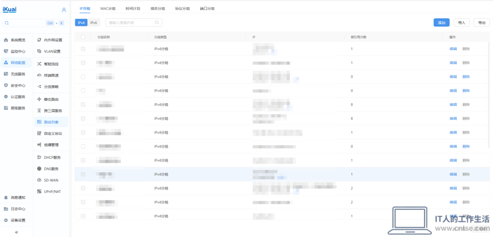Open 分流策略 submenu item
This screenshot has height=237, width=494.
coord(51,87)
